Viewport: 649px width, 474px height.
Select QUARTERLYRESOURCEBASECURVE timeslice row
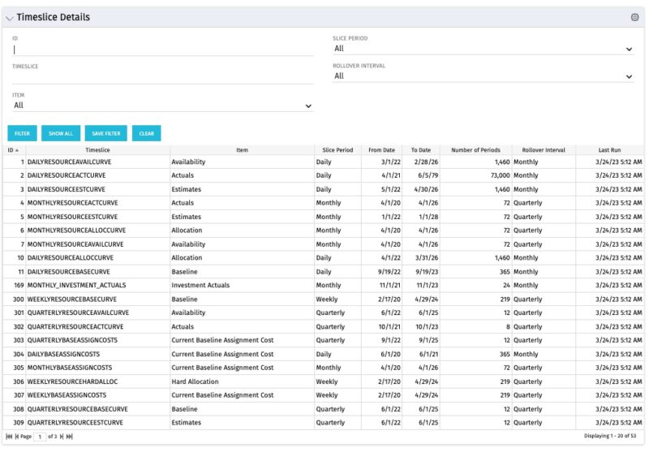[323, 409]
